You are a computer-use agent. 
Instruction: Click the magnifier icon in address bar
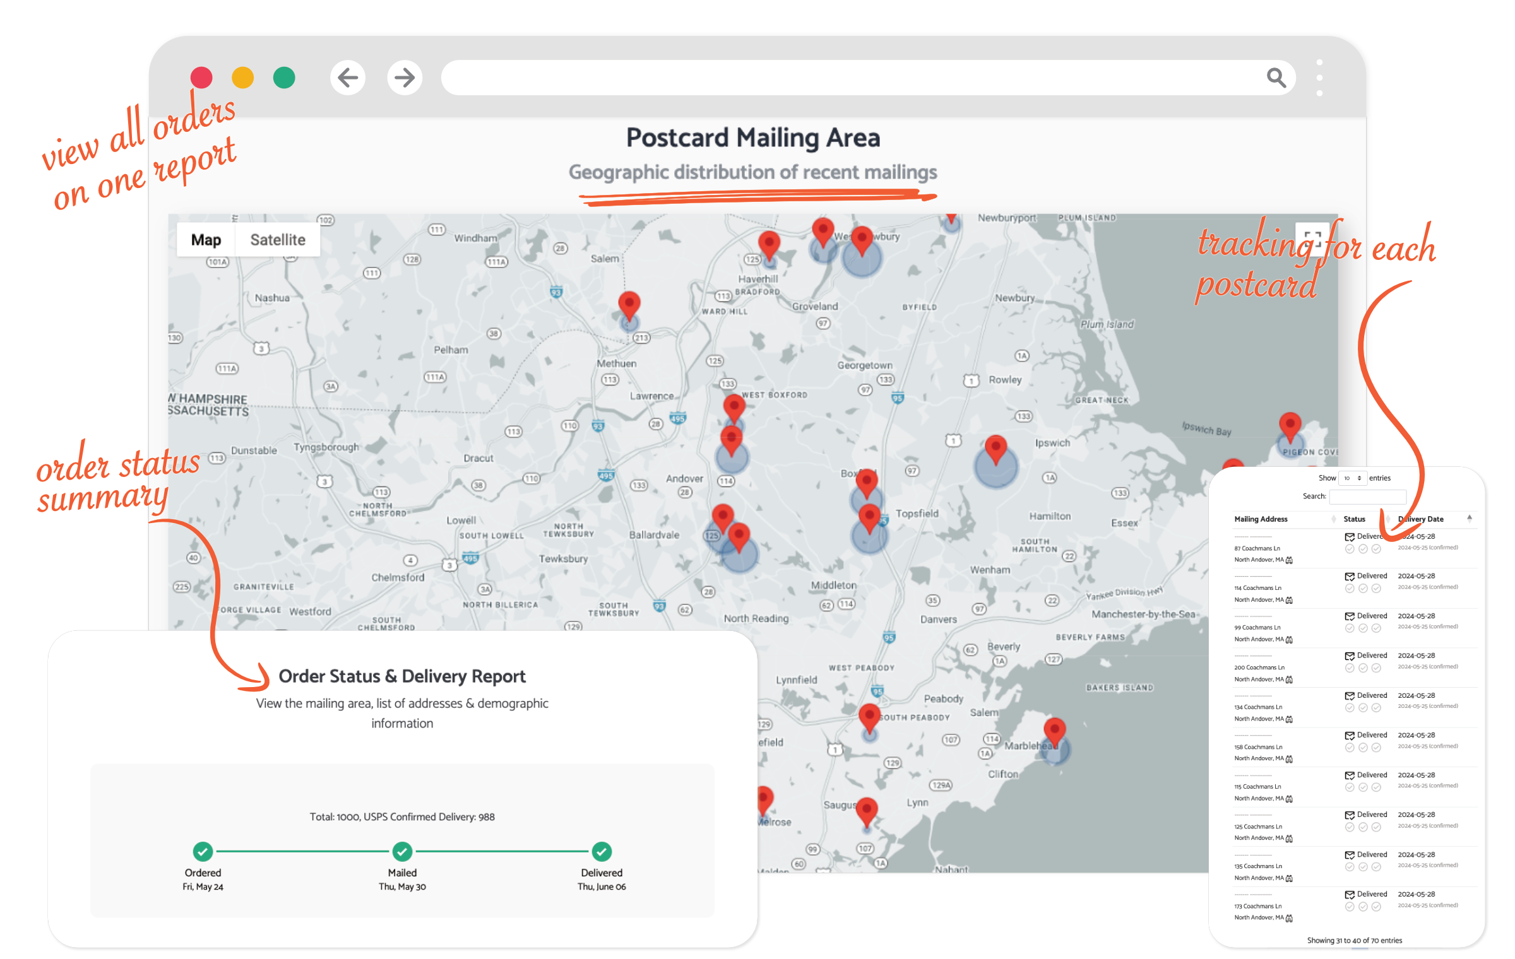point(1276,78)
